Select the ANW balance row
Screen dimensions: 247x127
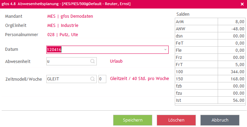[x=210, y=29]
